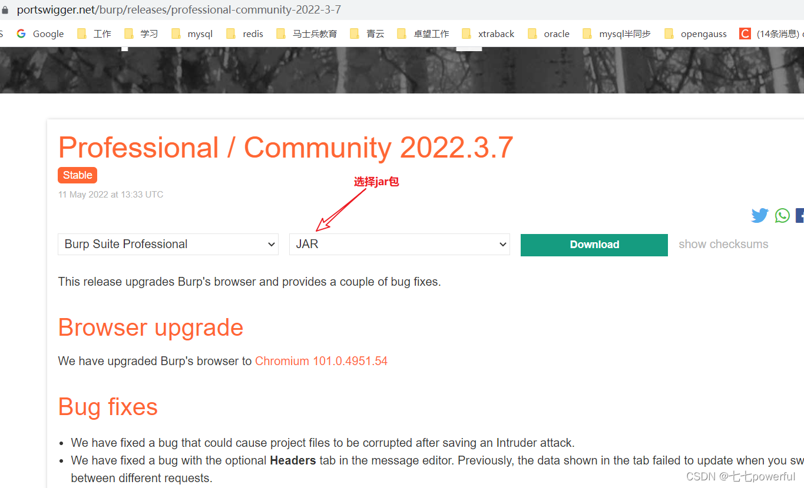
Task: Open the xtraback bookmark folder
Action: click(x=488, y=34)
